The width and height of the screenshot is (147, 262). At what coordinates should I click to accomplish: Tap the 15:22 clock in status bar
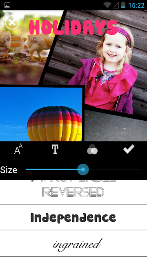pos(136,5)
